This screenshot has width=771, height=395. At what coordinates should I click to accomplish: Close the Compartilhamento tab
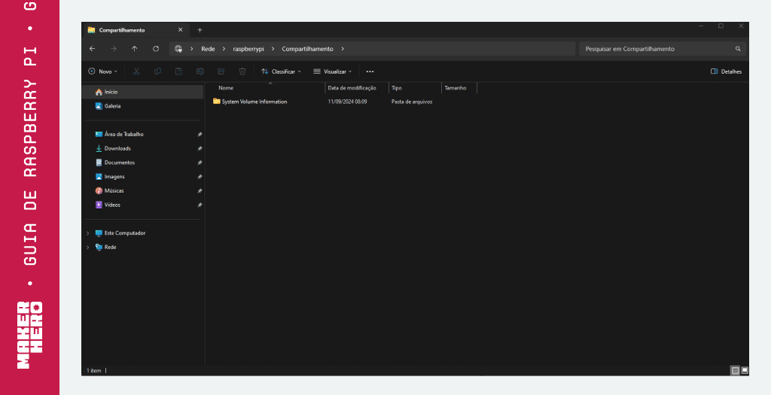point(181,30)
